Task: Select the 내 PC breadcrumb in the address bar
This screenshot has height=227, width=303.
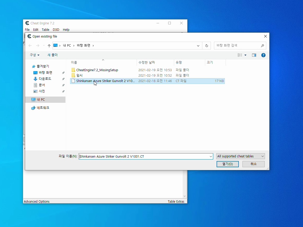Action: click(67, 46)
